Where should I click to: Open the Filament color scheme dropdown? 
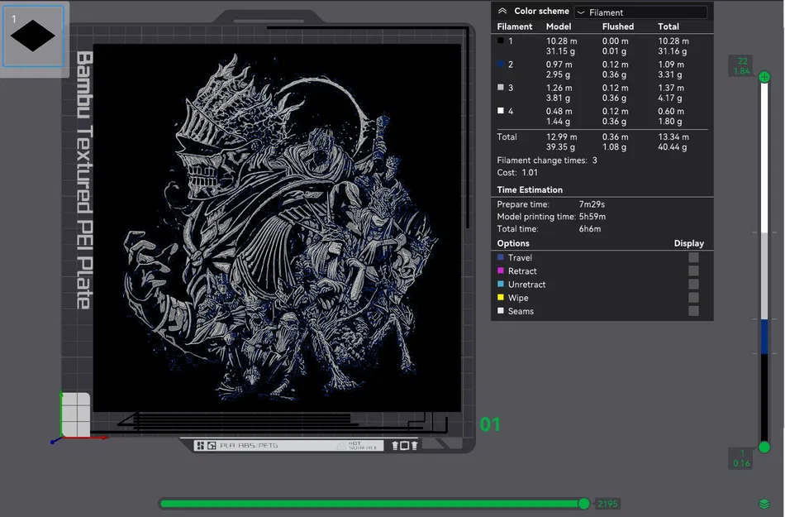click(x=640, y=12)
